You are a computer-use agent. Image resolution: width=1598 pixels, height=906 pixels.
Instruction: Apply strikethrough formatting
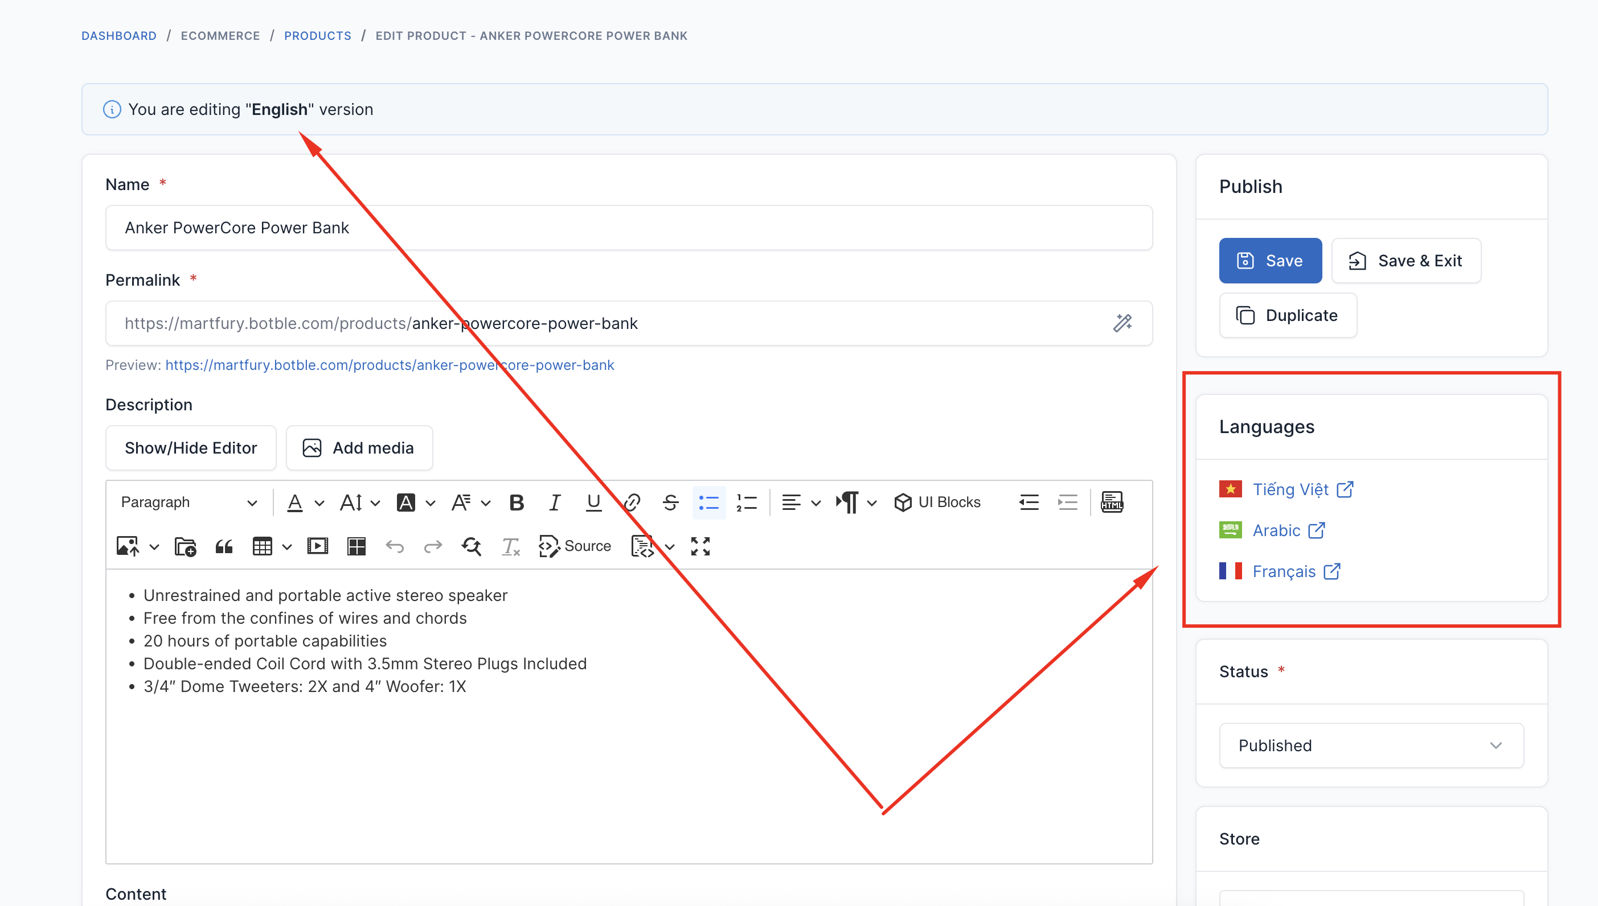click(670, 502)
